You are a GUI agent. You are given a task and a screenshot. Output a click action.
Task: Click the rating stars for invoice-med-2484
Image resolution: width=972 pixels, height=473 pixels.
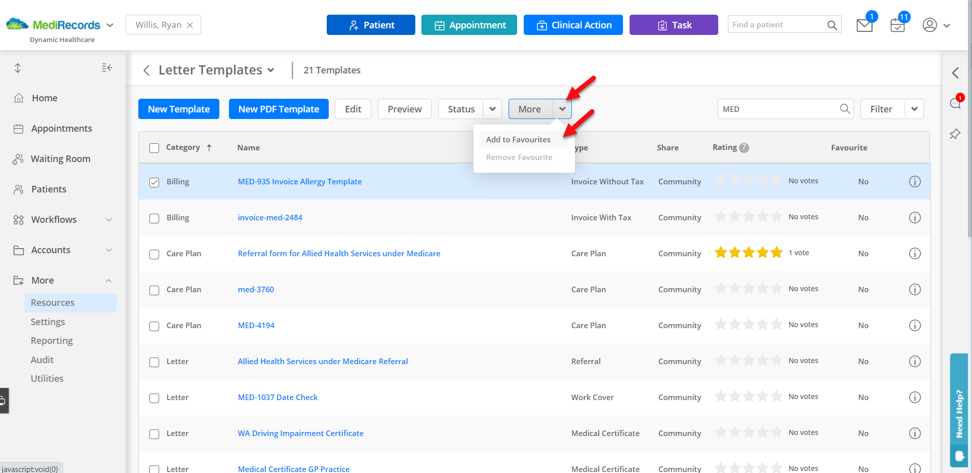(x=749, y=217)
